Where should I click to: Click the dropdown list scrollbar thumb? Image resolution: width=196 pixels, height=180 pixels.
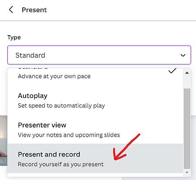[x=187, y=128]
